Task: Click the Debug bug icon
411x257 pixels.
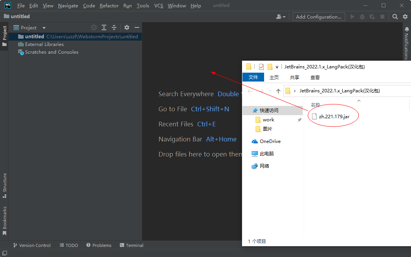Action: [362, 17]
